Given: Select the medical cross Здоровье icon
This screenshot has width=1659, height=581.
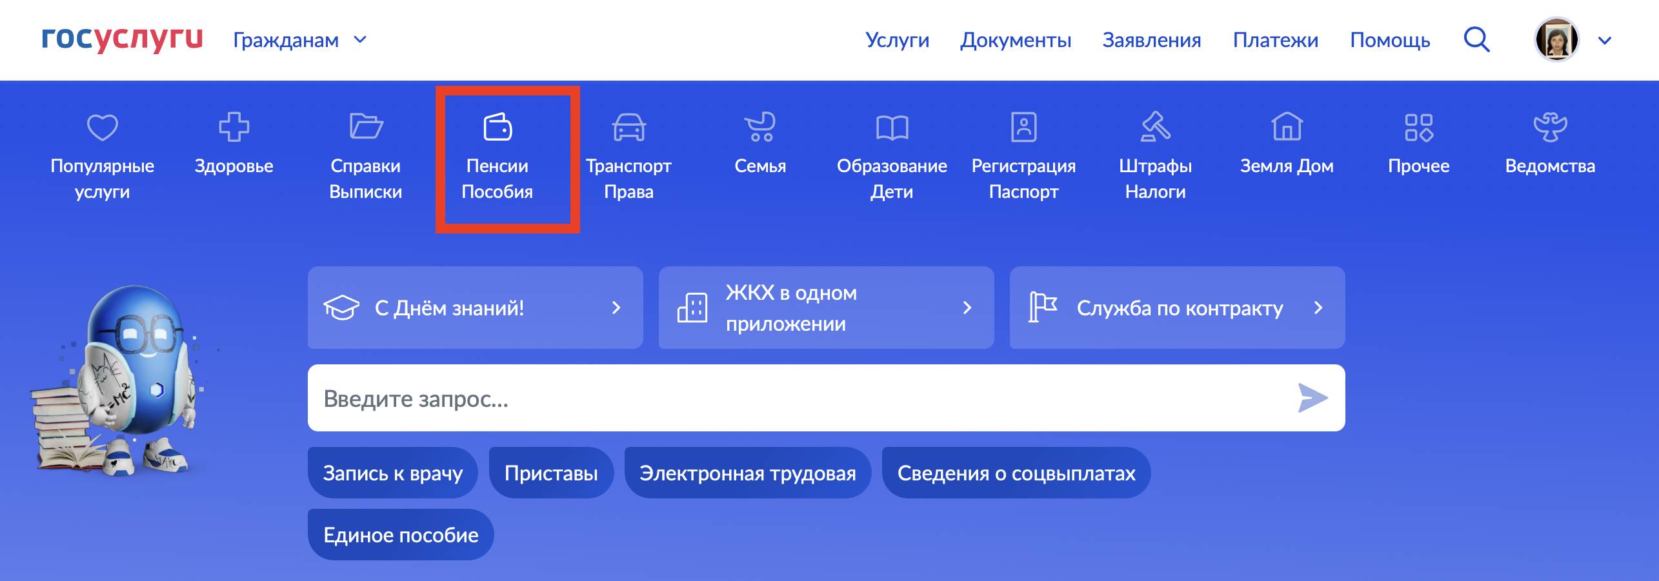Looking at the screenshot, I should click(234, 127).
